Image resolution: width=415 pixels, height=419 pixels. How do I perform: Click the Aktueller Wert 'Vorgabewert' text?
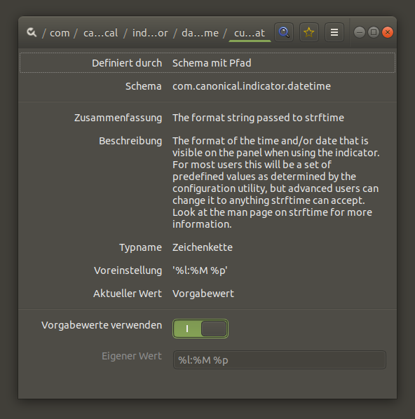tap(203, 294)
